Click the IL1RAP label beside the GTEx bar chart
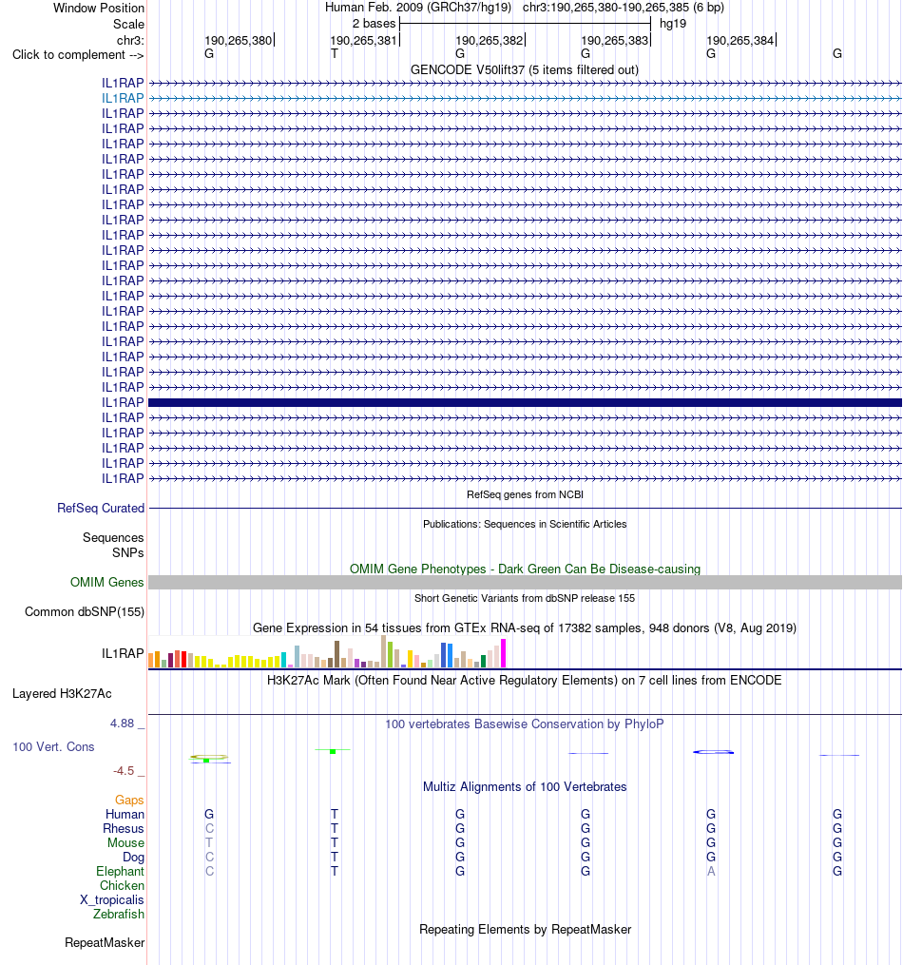The image size is (903, 965). pos(123,653)
